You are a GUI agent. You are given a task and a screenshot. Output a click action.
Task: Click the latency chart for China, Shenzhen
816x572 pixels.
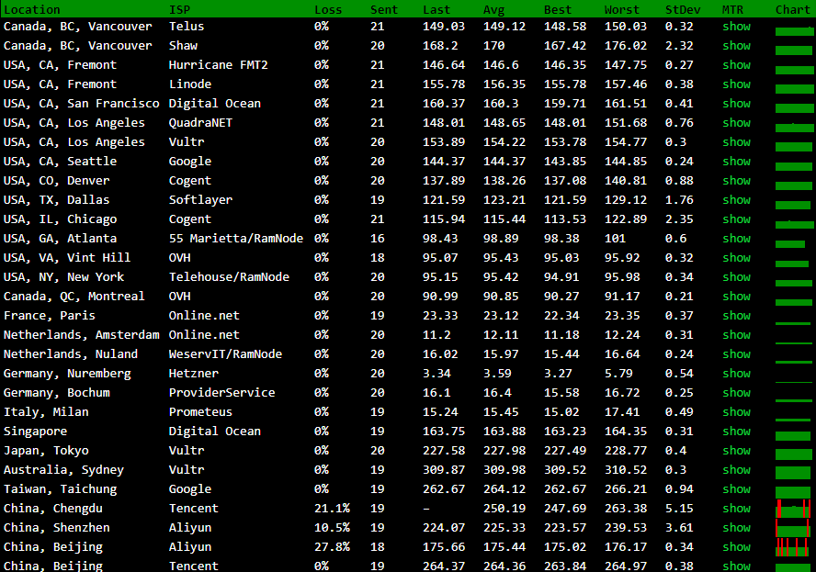[x=793, y=528]
